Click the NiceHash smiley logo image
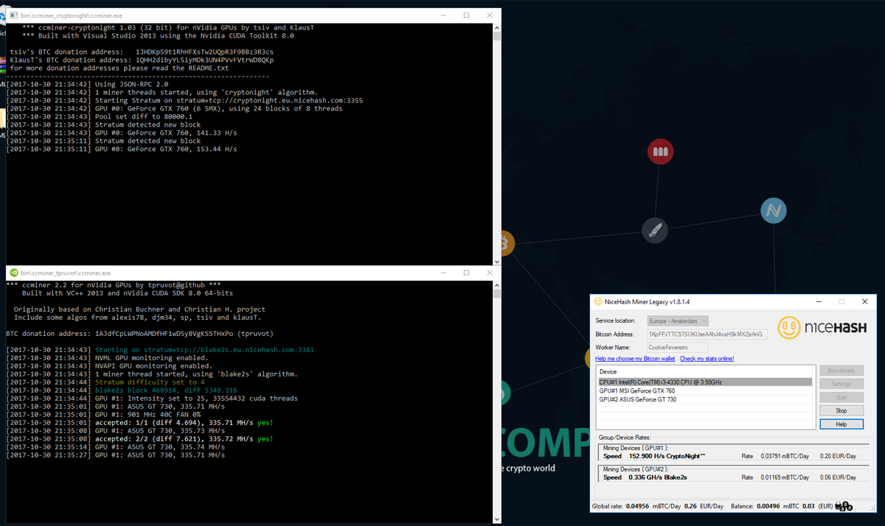This screenshot has width=885, height=526. [790, 327]
